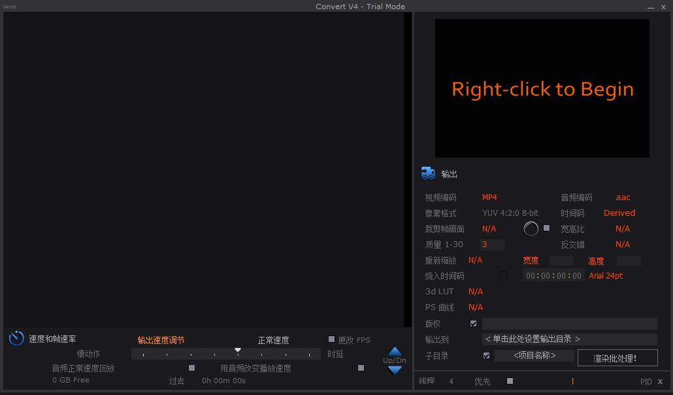Enable the 更改 FPS checkbox

[x=332, y=339]
